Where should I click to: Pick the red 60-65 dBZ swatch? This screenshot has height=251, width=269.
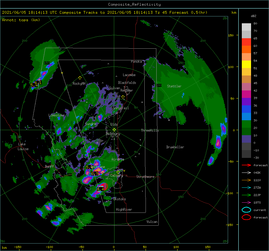point(246,42)
